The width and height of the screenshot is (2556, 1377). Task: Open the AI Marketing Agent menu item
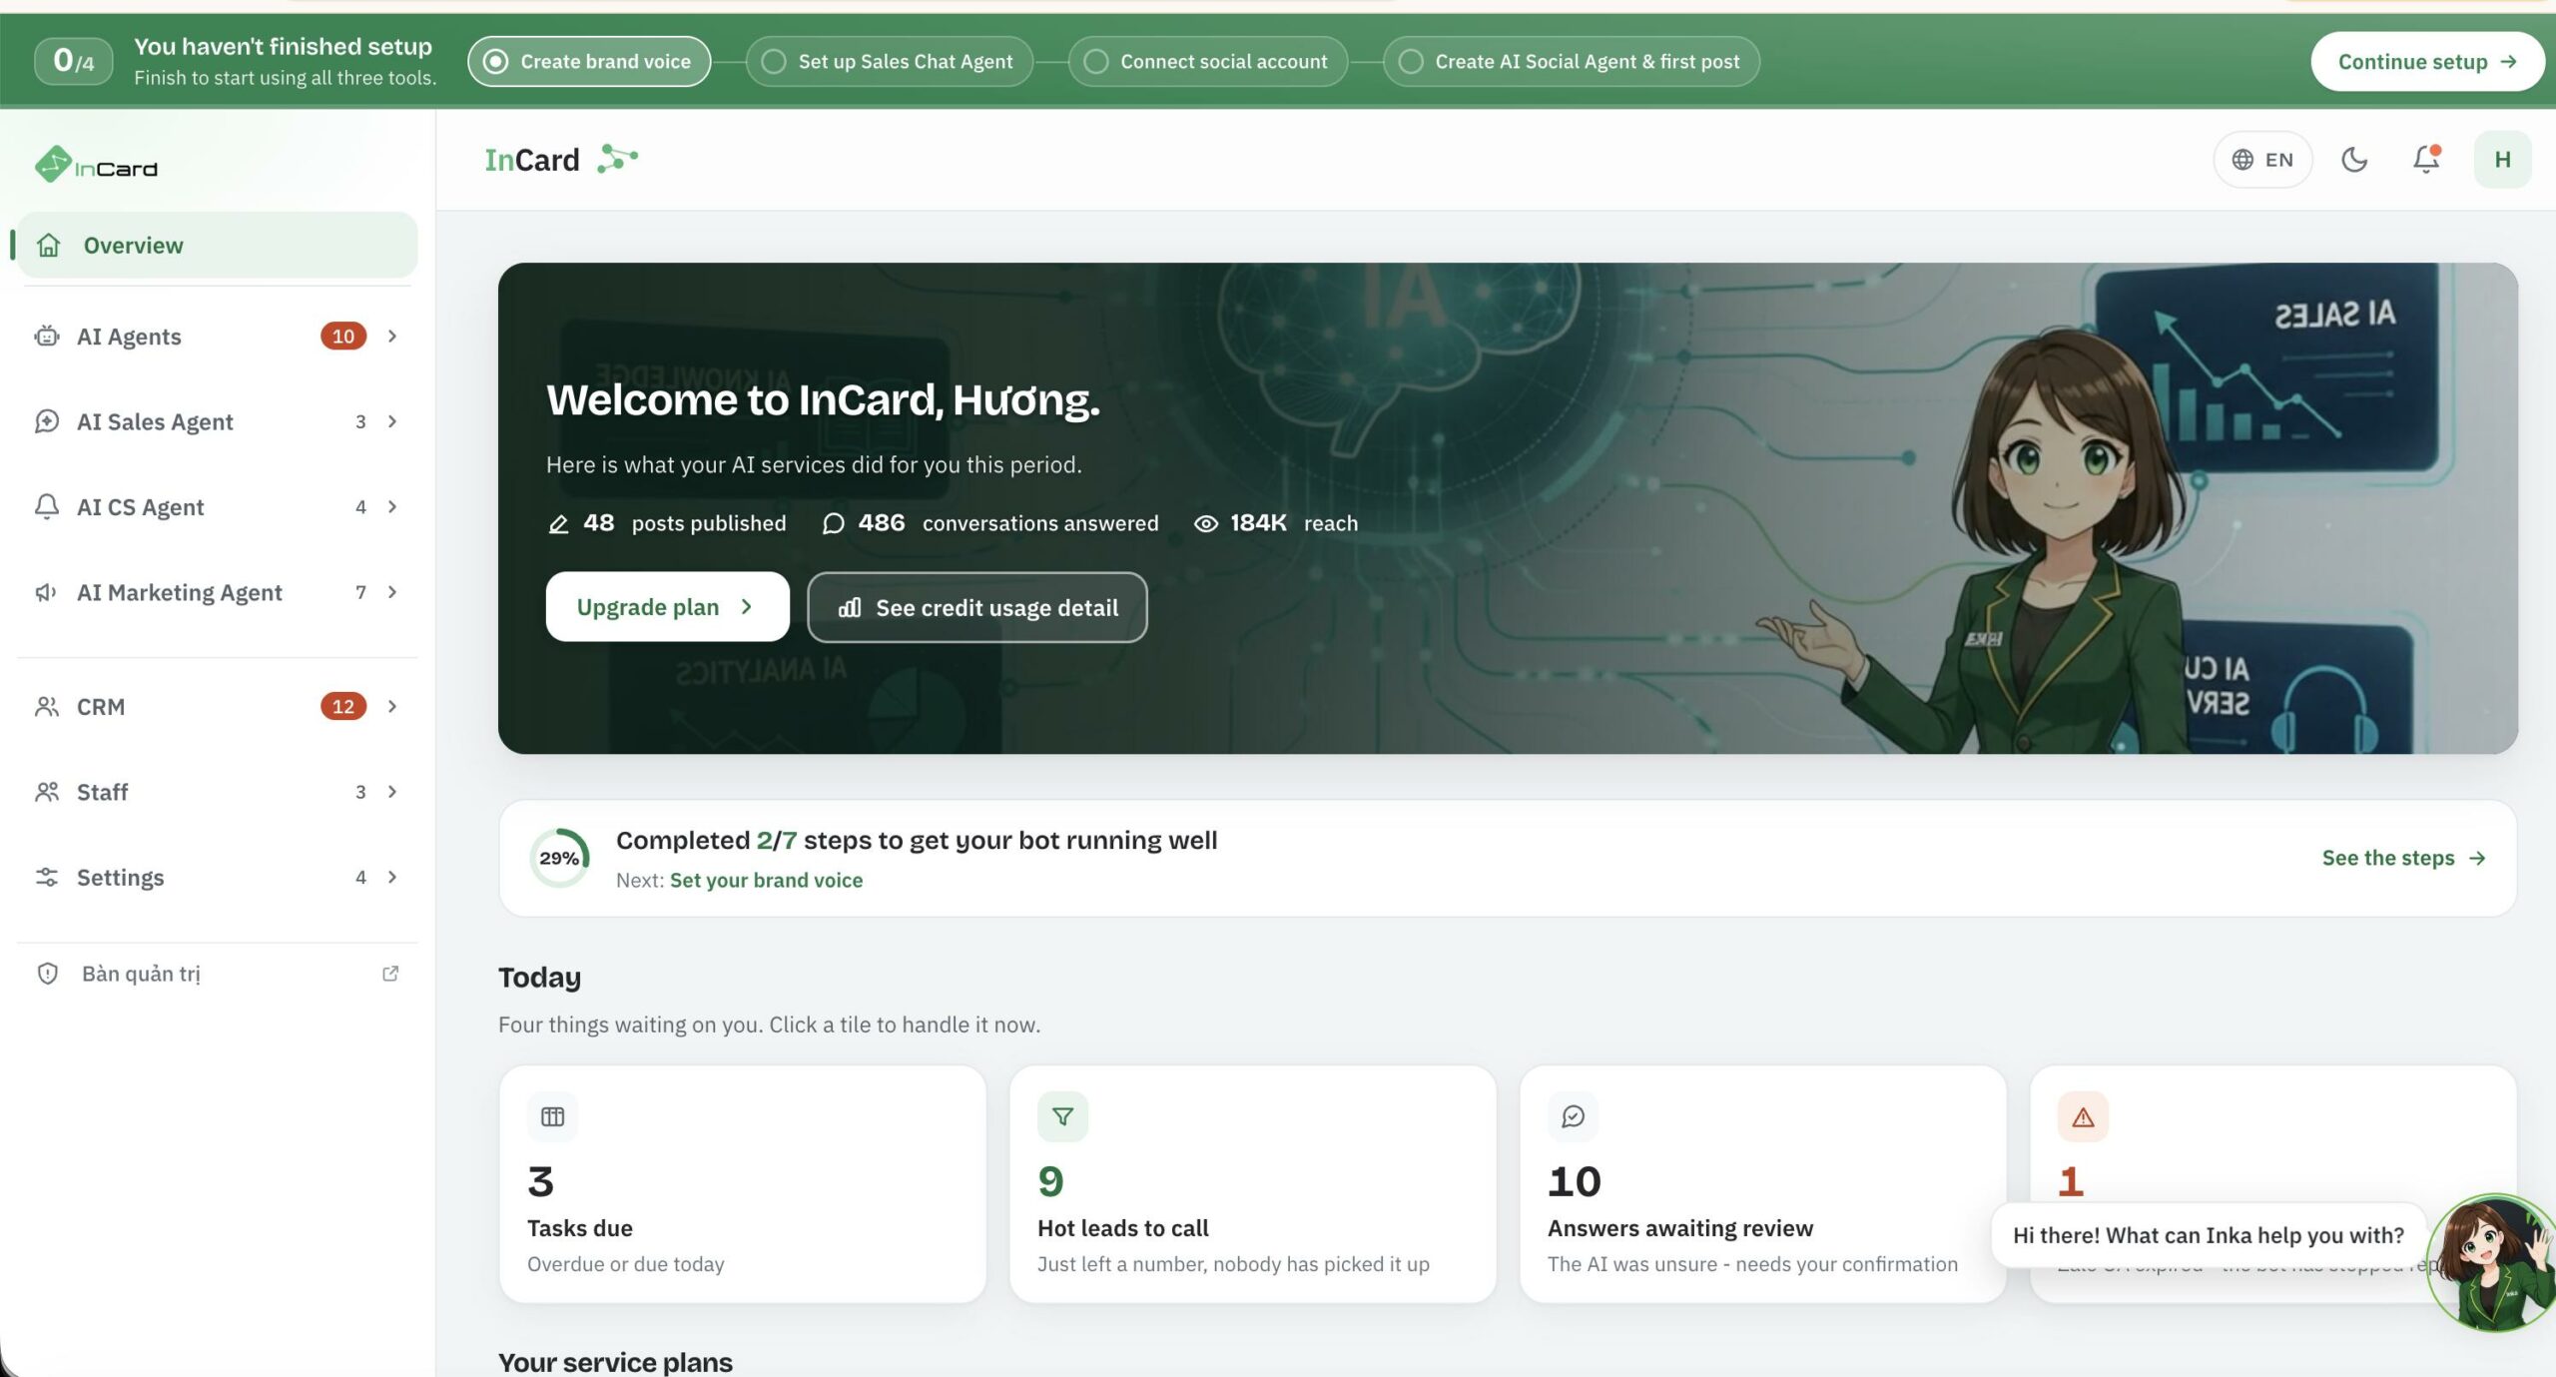pyautogui.click(x=217, y=592)
